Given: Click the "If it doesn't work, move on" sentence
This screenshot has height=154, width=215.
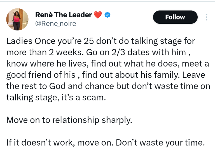Looking at the screenshot, I should point(60,142).
